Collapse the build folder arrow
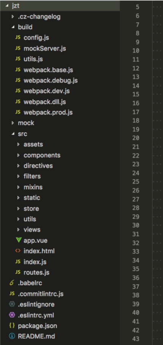 [13, 27]
